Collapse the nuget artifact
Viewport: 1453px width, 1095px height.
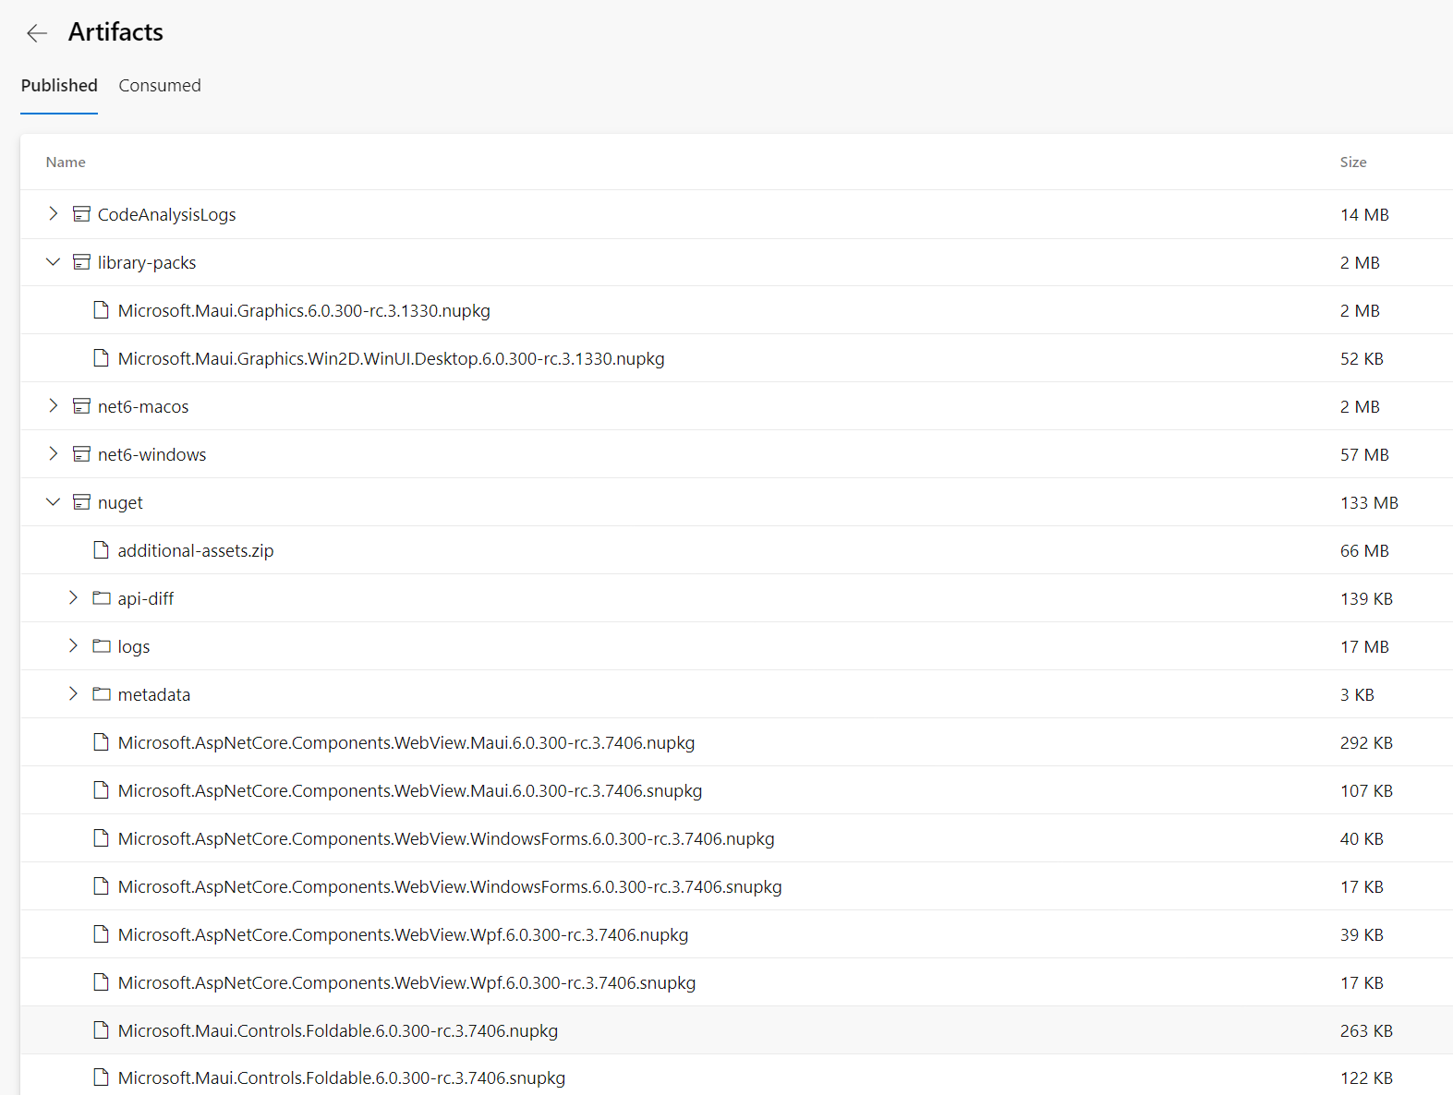(53, 502)
